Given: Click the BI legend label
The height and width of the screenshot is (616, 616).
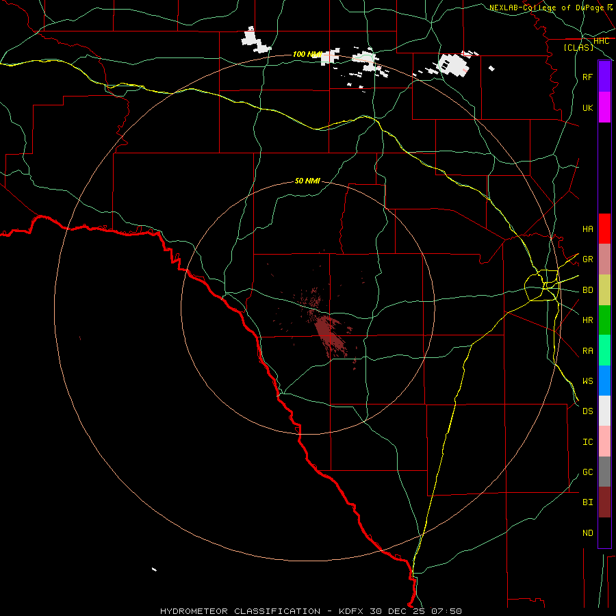Looking at the screenshot, I should pos(587,502).
